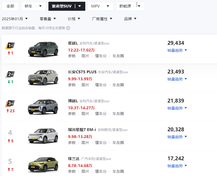Click the 29,434 sales figure
Viewport: 217px width, 176px height.
click(176, 43)
